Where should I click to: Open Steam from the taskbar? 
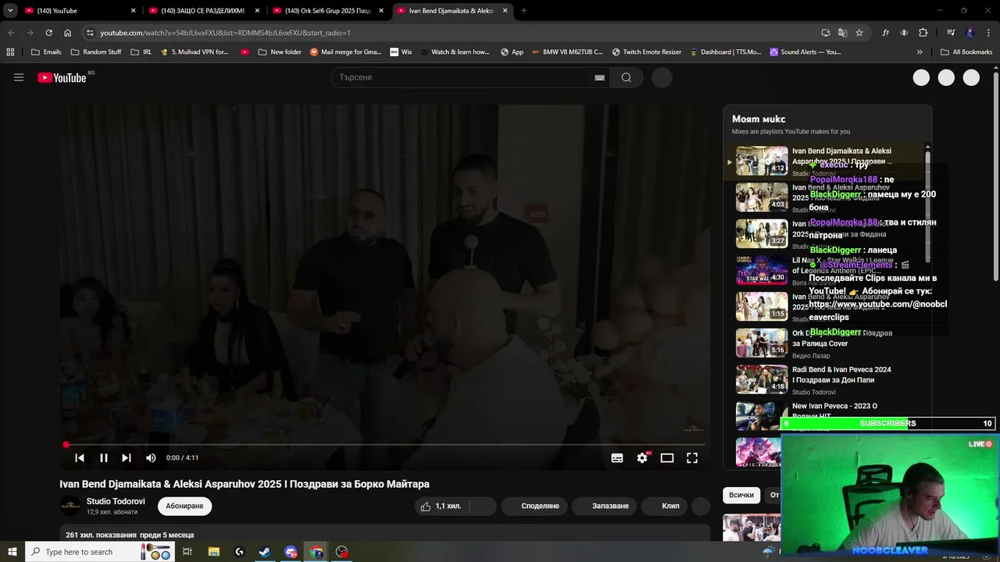(265, 552)
